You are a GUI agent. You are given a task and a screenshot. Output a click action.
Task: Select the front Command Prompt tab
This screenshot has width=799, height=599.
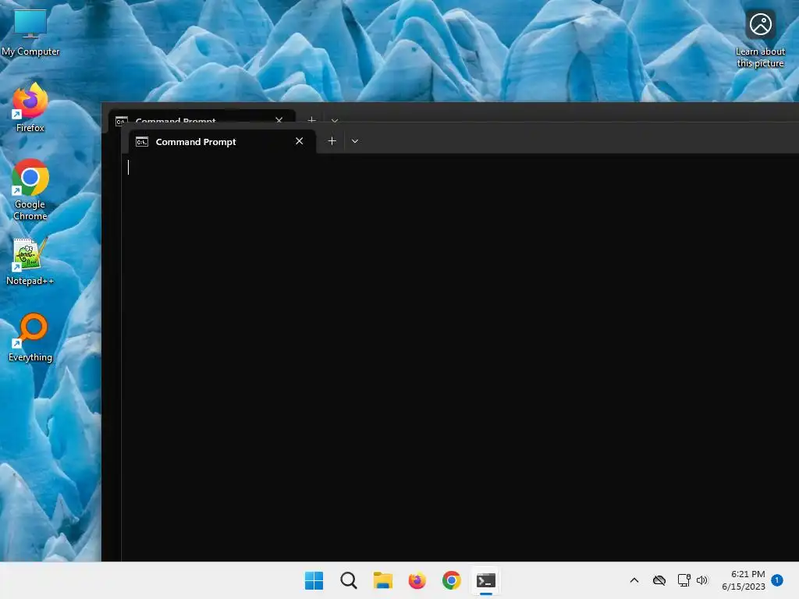222,142
